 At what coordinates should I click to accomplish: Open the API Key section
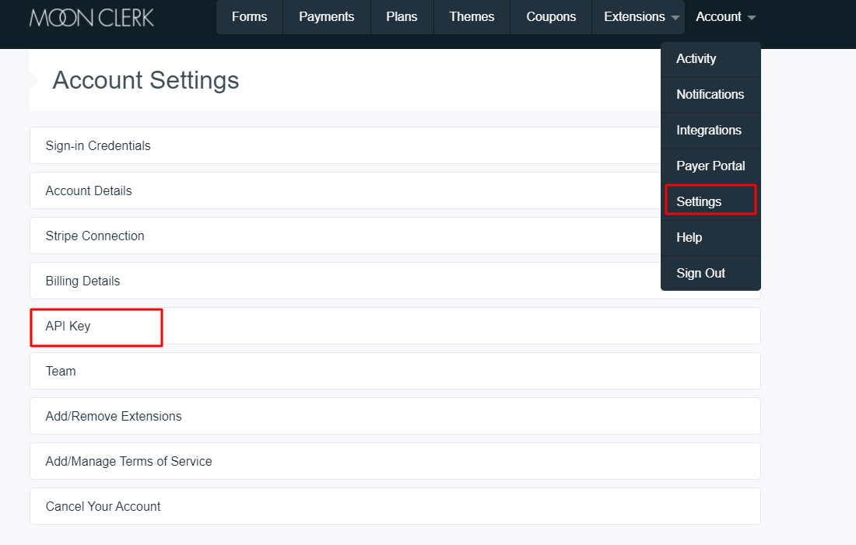point(395,327)
